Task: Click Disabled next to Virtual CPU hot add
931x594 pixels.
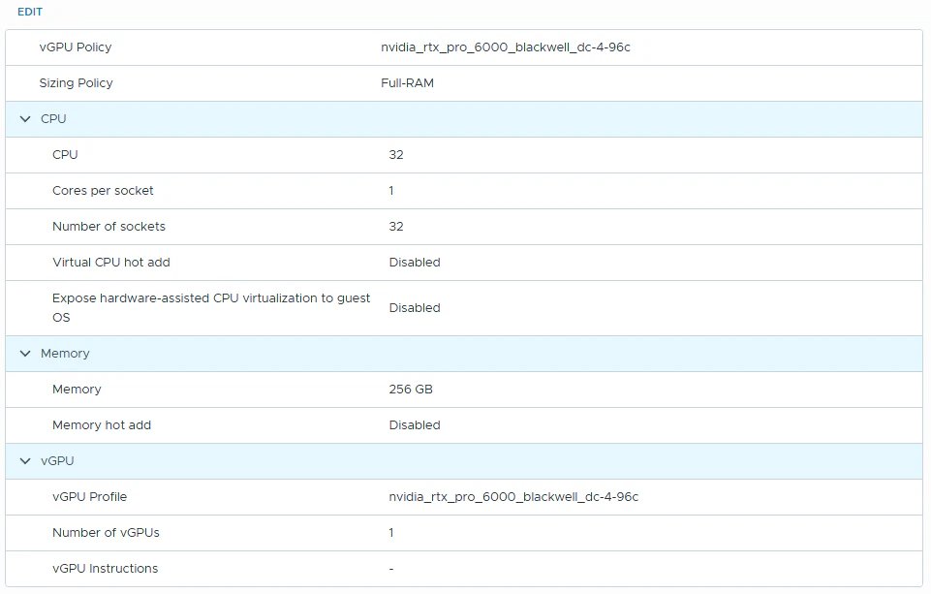Action: (415, 263)
